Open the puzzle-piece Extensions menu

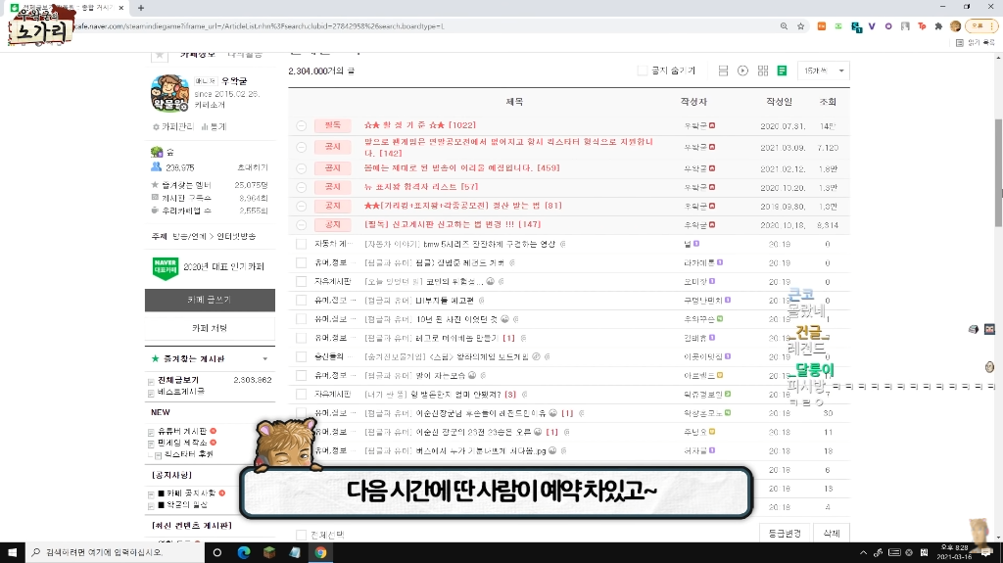(x=938, y=26)
